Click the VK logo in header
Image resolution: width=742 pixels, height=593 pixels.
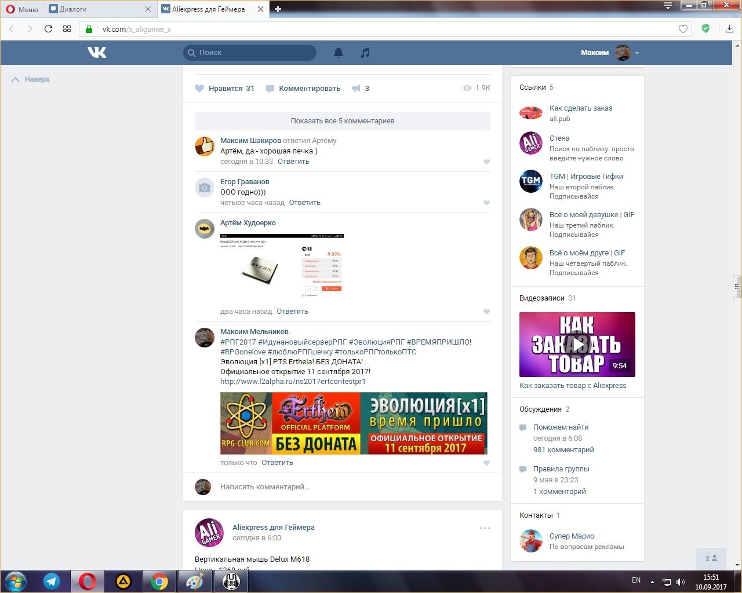[97, 53]
